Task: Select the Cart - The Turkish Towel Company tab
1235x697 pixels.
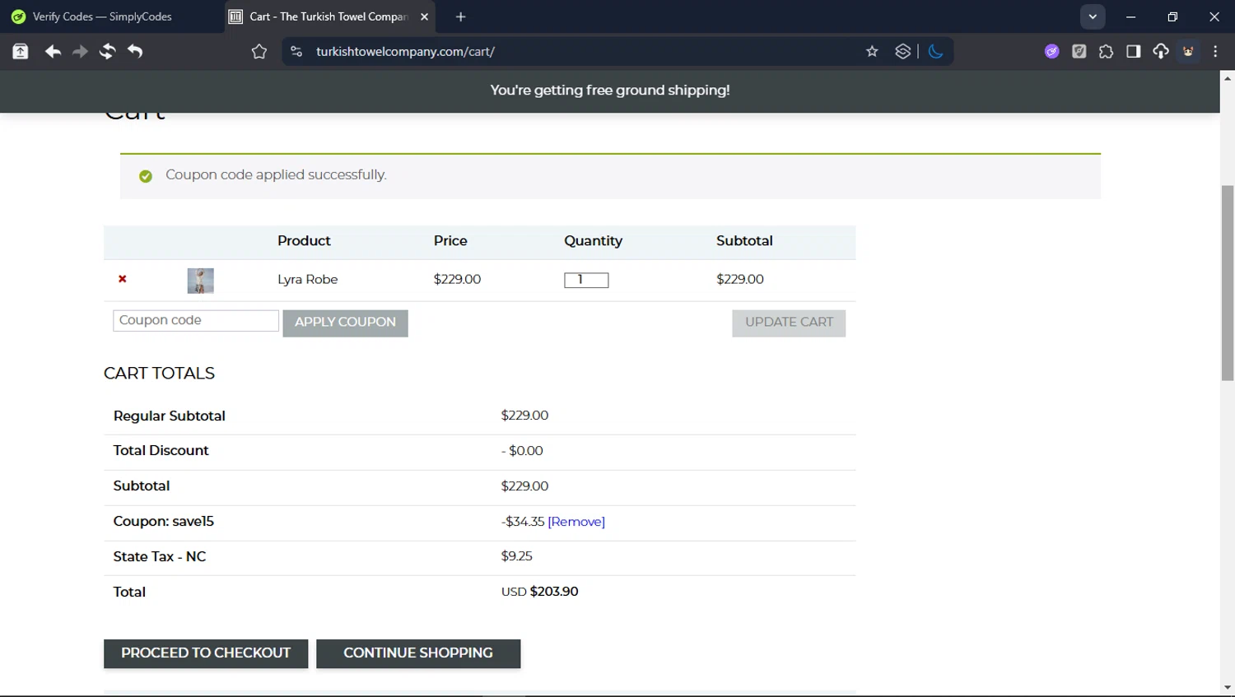Action: (329, 16)
